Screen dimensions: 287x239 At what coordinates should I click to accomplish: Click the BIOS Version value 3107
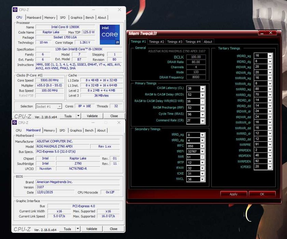tap(78, 187)
